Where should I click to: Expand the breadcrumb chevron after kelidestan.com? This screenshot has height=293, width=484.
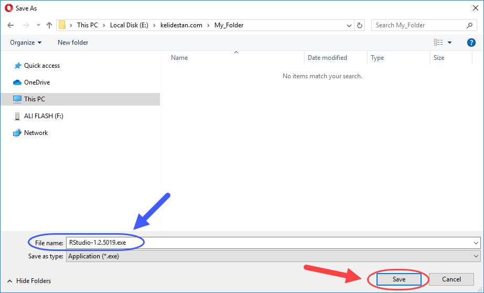pyautogui.click(x=208, y=25)
